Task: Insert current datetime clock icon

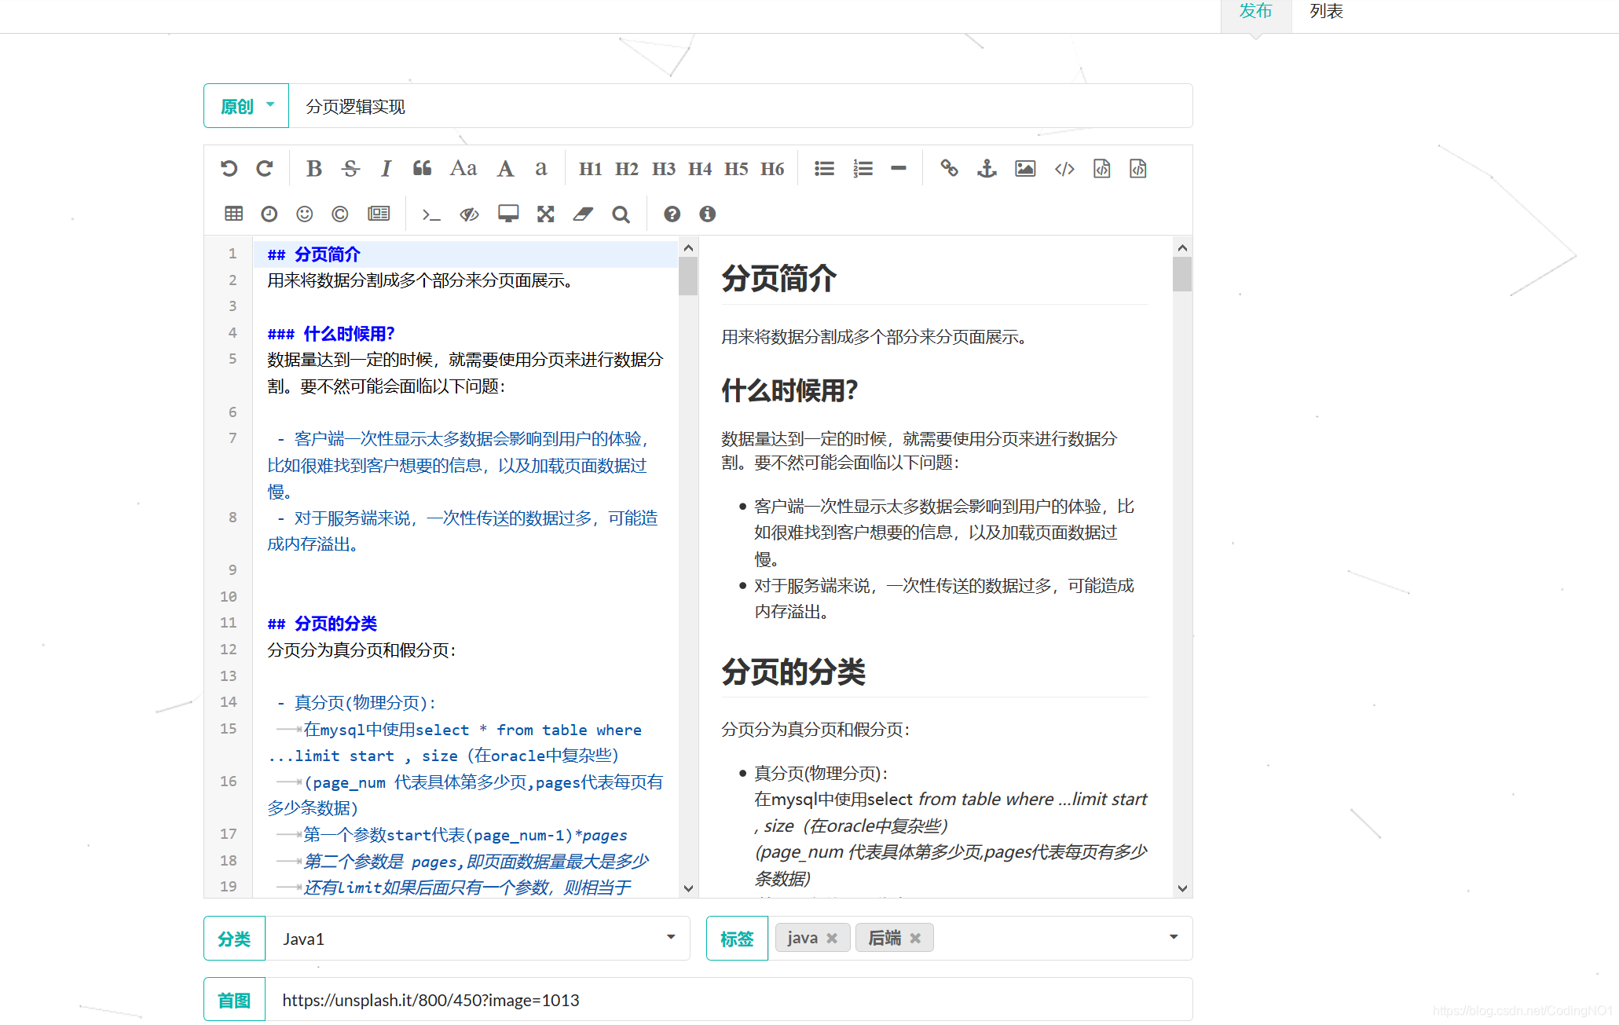Action: click(x=269, y=214)
